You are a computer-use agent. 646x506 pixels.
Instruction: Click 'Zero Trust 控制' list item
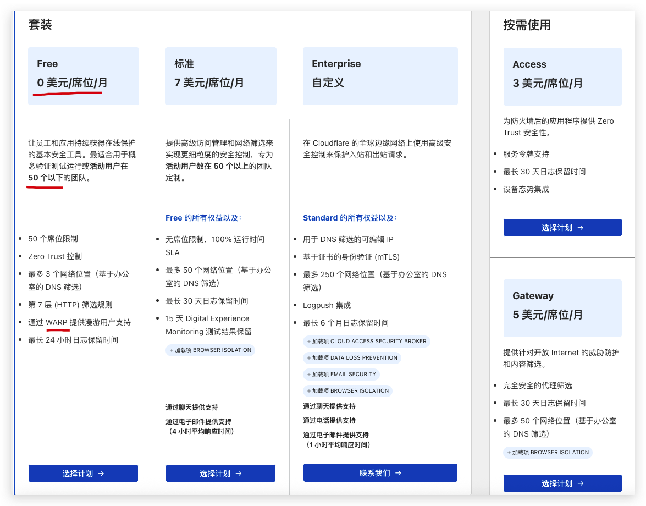(55, 256)
